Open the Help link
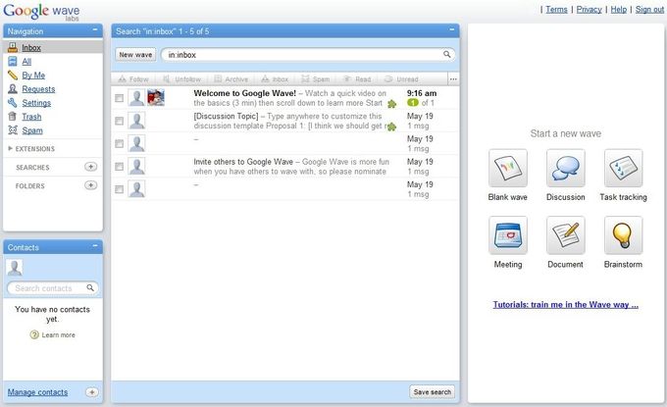This screenshot has height=407, width=667. [619, 10]
